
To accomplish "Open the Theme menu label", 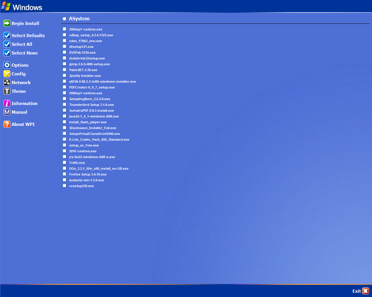I will coord(19,91).
